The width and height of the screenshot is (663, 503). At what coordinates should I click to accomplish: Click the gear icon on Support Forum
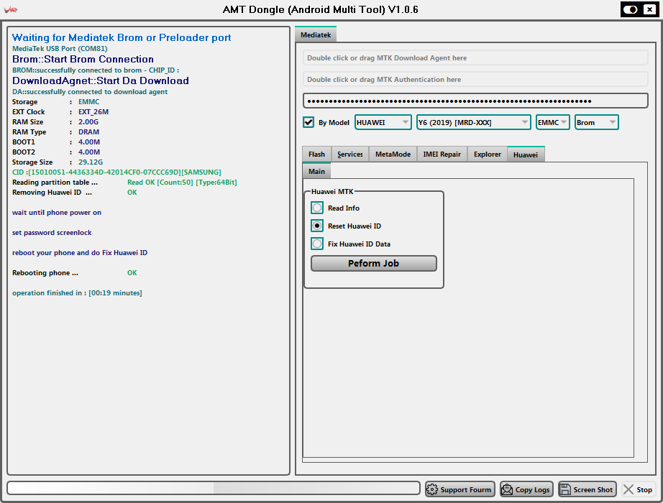coord(432,489)
